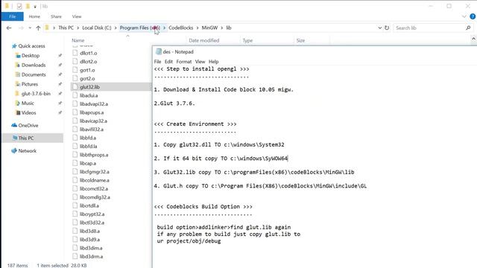Image resolution: width=477 pixels, height=268 pixels.
Task: Open Downloads in Quick access
Action: (x=34, y=65)
